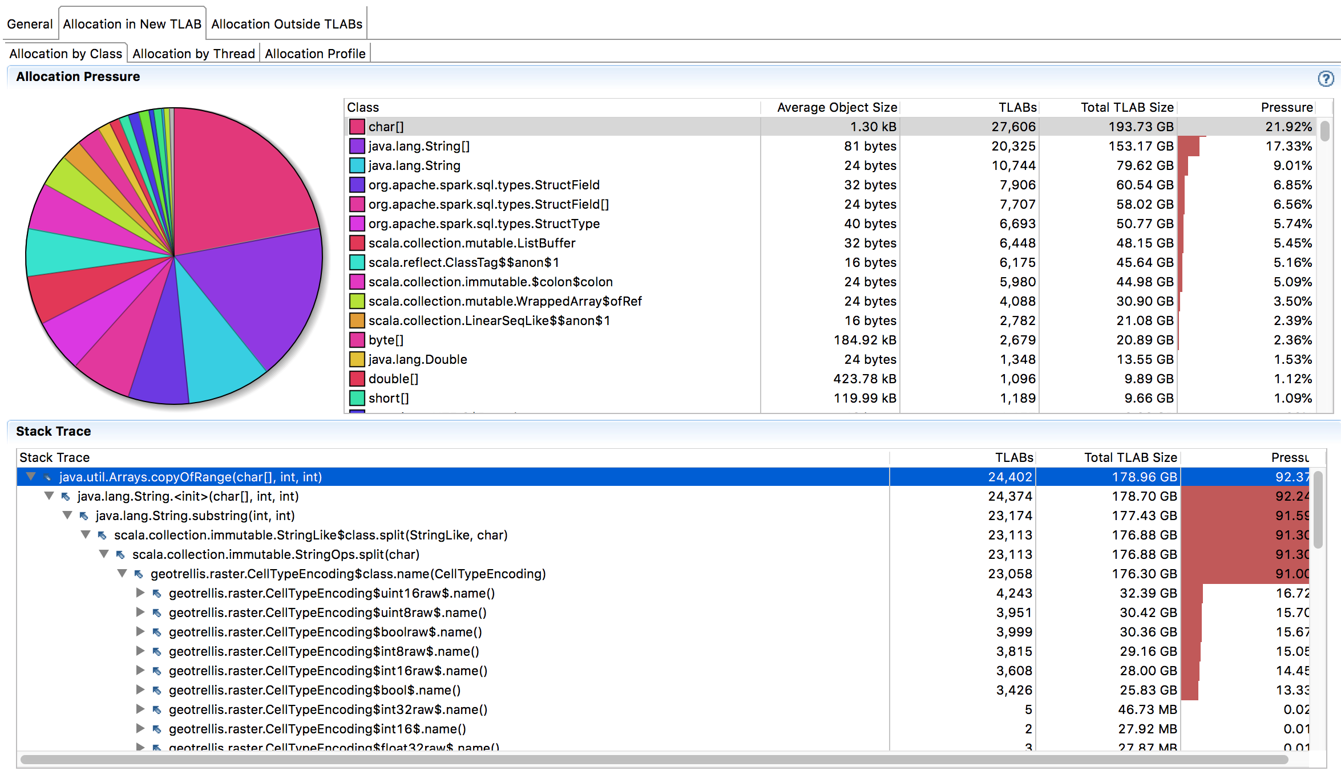Click the frame icon next to StringOps.split(char)
Viewport: 1341px width, 771px height.
[120, 555]
